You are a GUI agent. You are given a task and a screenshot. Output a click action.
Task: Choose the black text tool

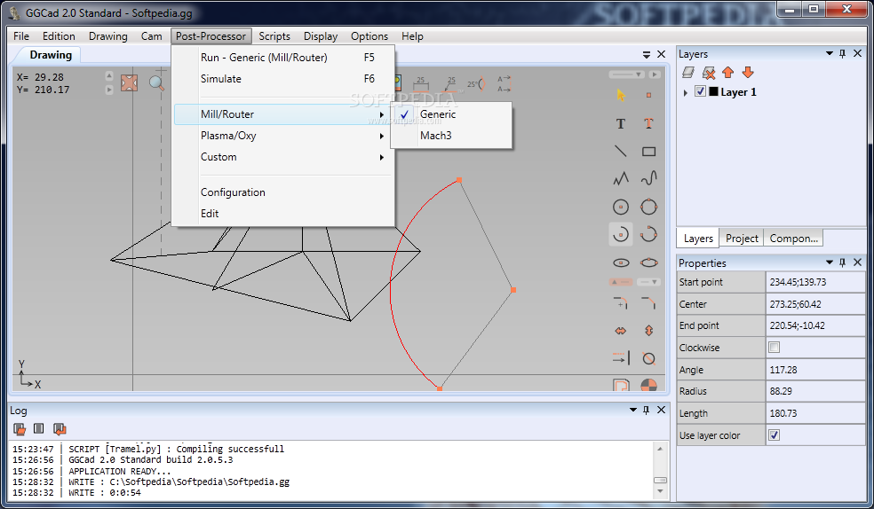(620, 123)
